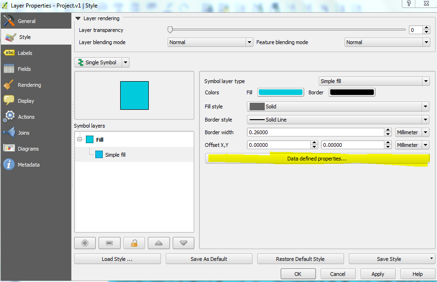This screenshot has height=282, width=437.
Task: Click the Data defined properties button
Action: pos(317,159)
